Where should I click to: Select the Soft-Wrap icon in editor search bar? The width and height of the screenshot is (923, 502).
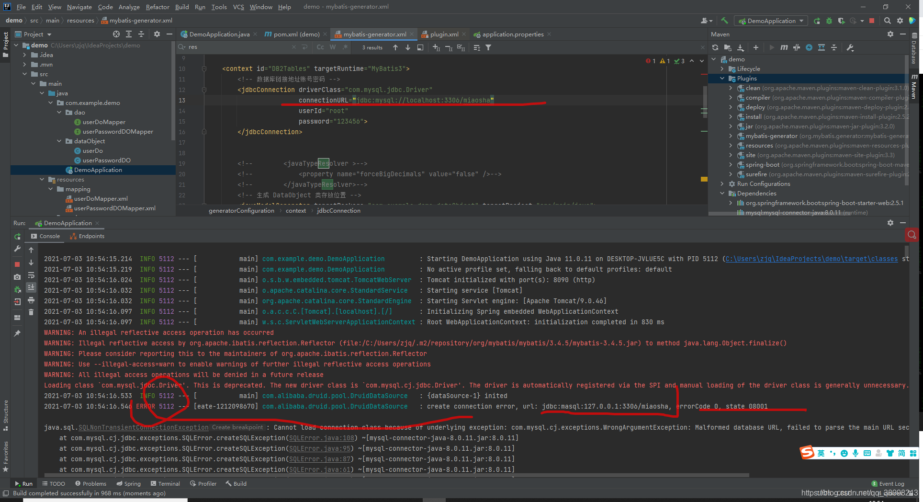coord(421,47)
